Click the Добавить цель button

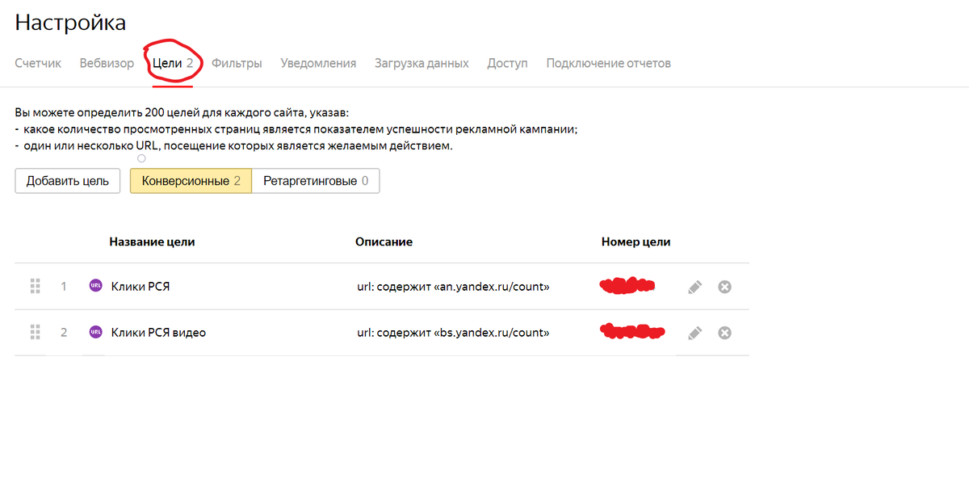68,181
